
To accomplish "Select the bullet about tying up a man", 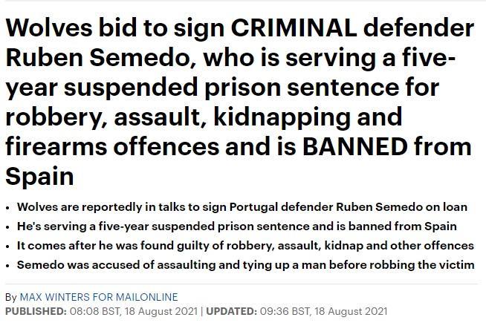I will point(245,265).
